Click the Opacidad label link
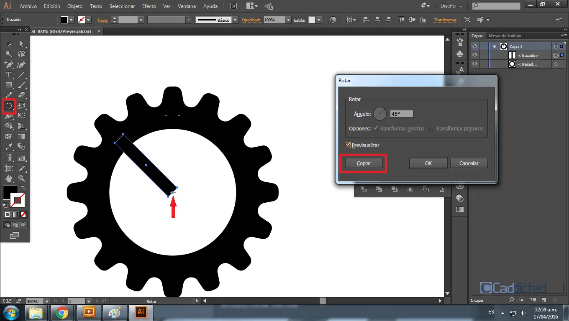Screen dimensions: 569x321 [x=251, y=20]
